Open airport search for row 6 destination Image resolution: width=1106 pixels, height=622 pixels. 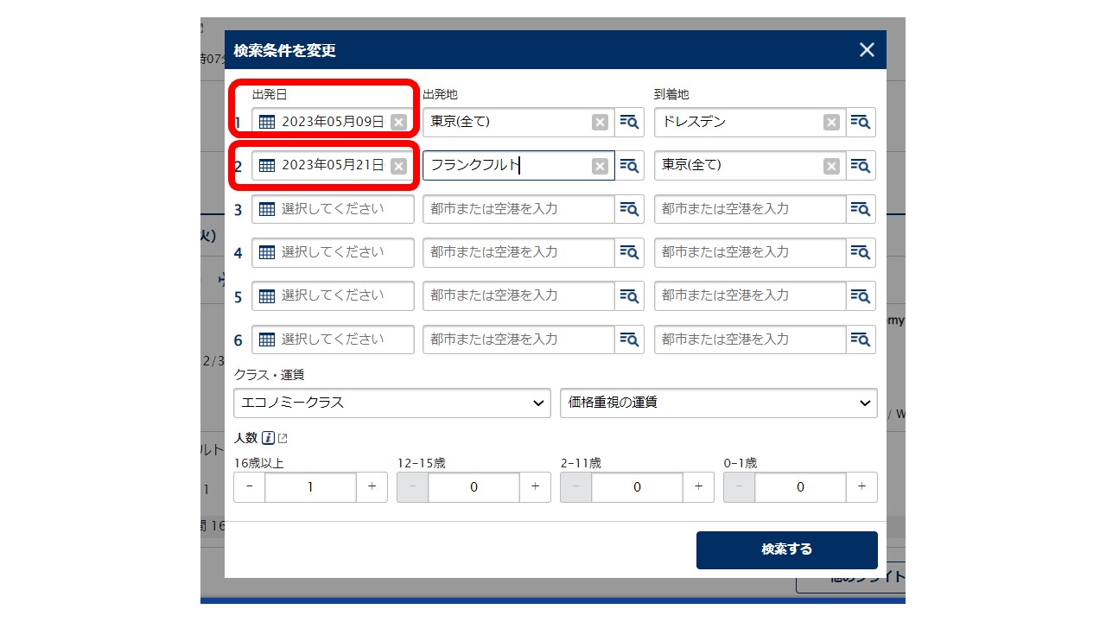pyautogui.click(x=861, y=340)
